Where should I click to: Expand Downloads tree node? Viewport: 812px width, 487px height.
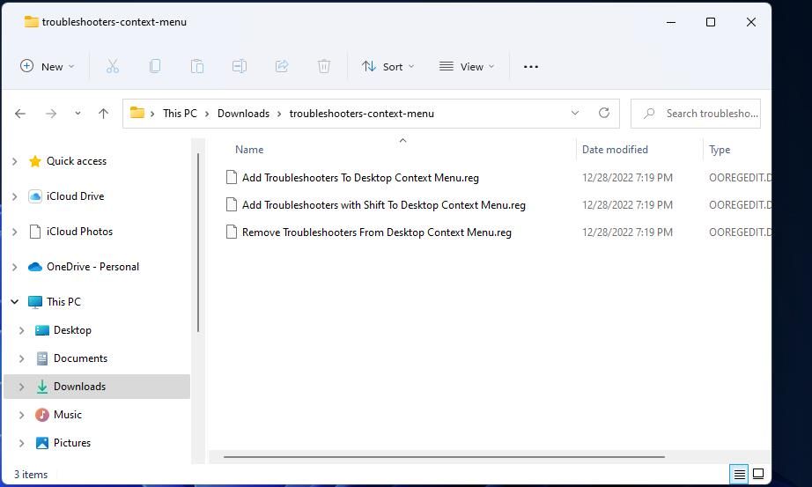tap(22, 387)
